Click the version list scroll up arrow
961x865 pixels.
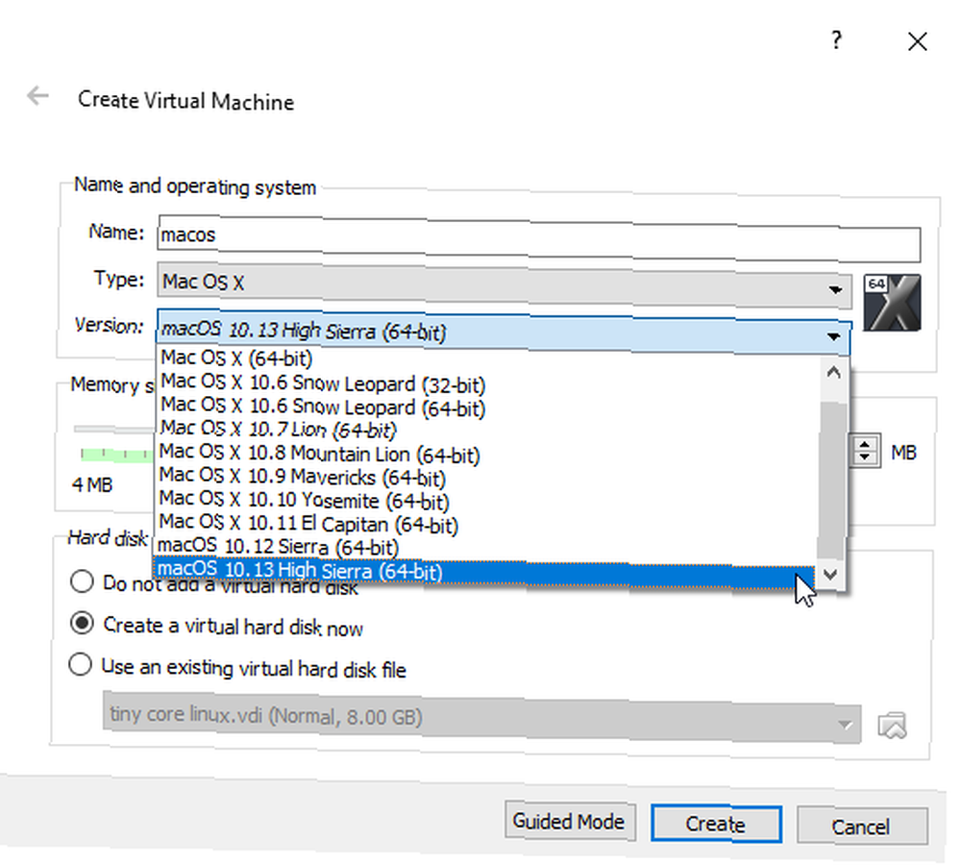(833, 372)
